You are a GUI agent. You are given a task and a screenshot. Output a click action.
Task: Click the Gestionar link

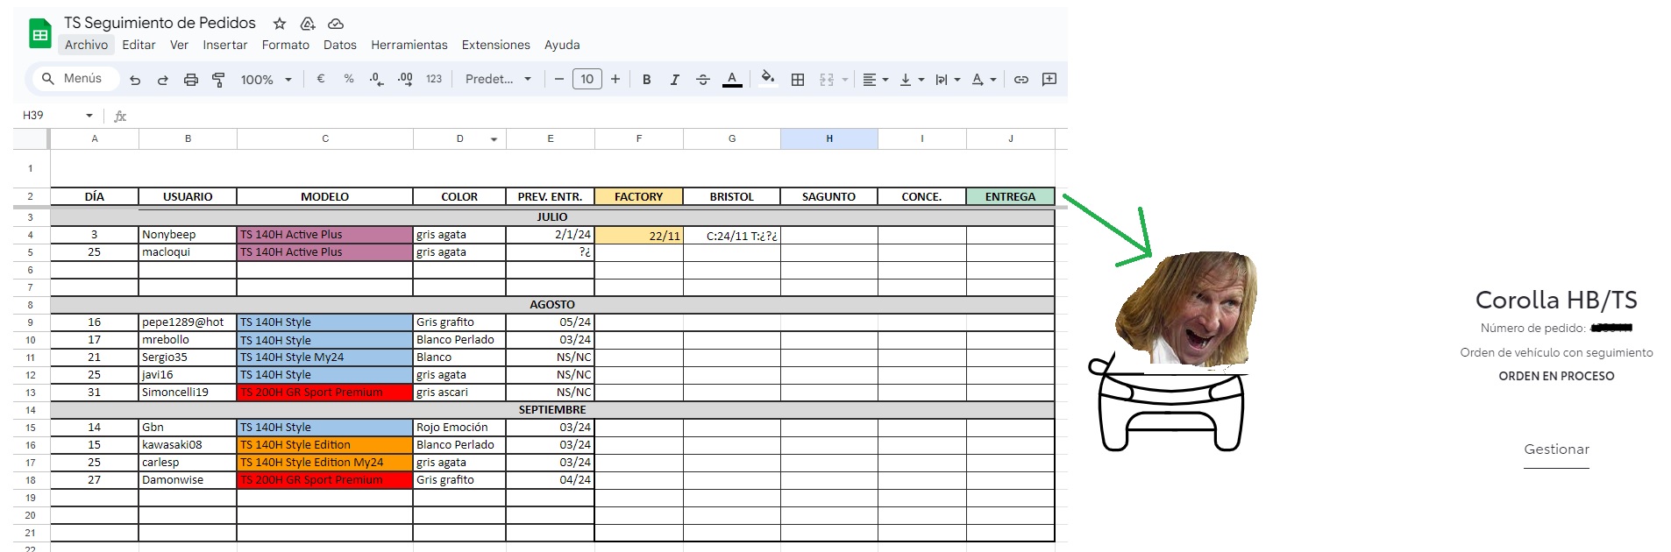coord(1556,449)
